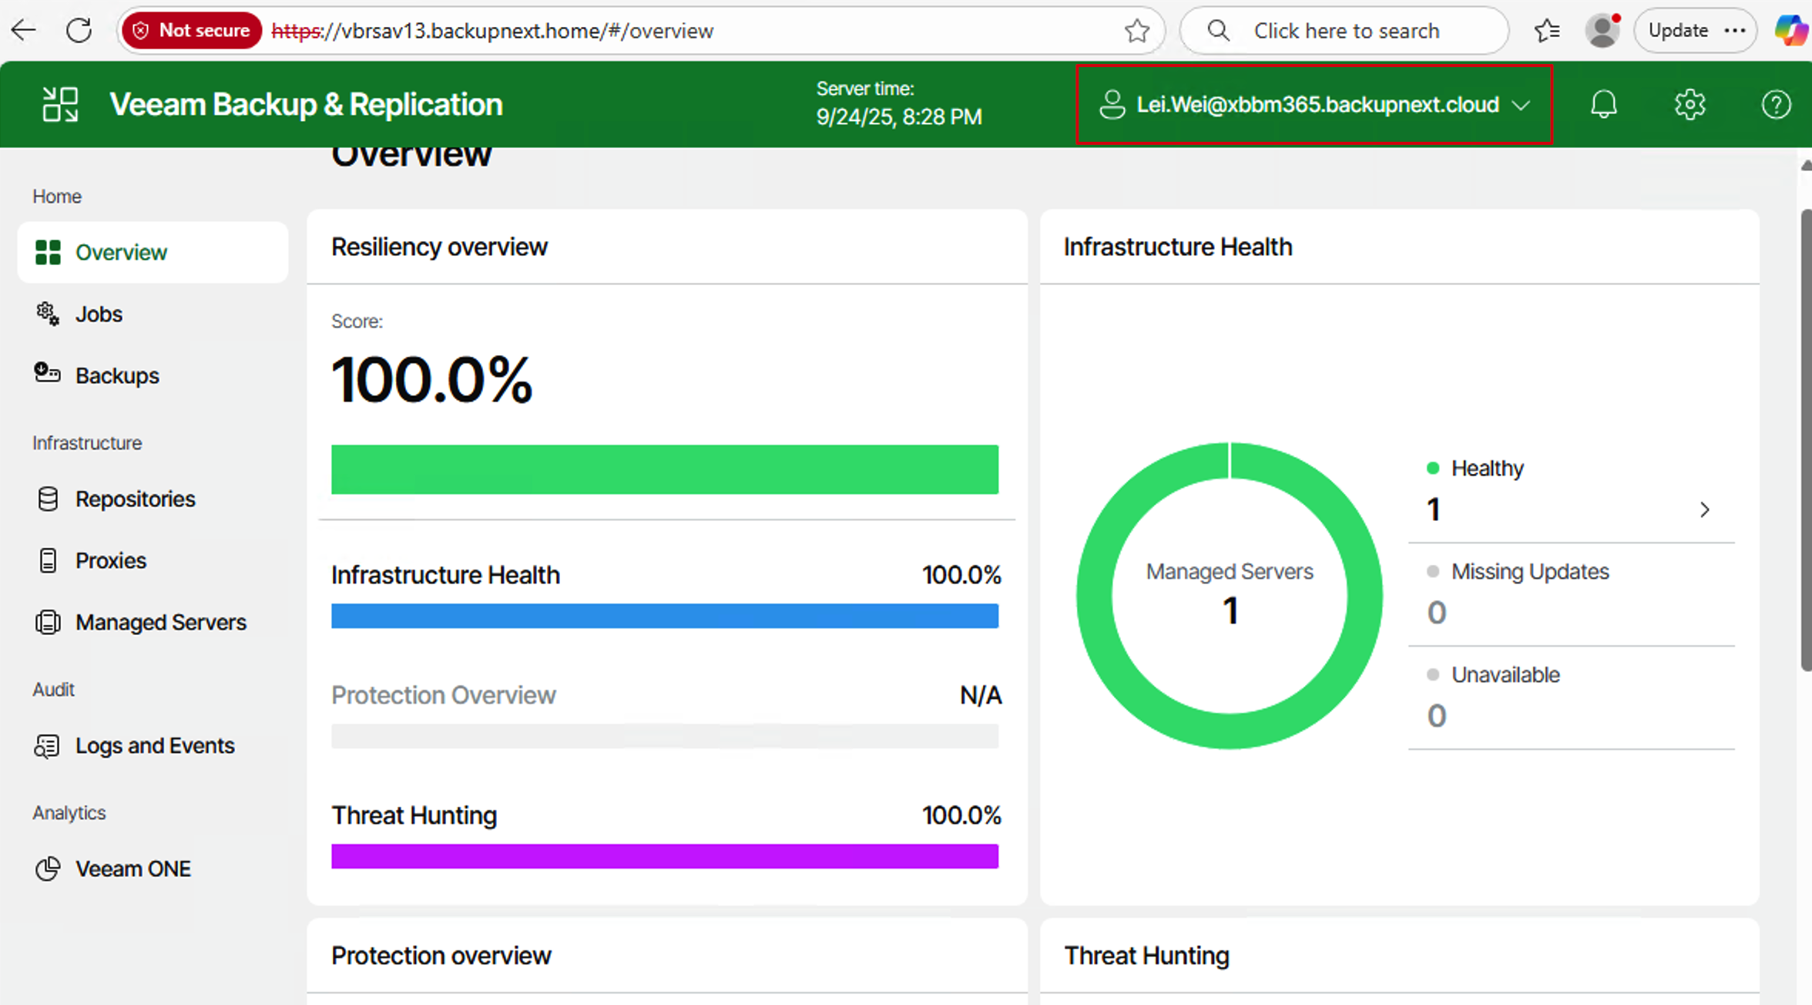
Task: Open the browser Update menu ellipsis
Action: pos(1735,31)
